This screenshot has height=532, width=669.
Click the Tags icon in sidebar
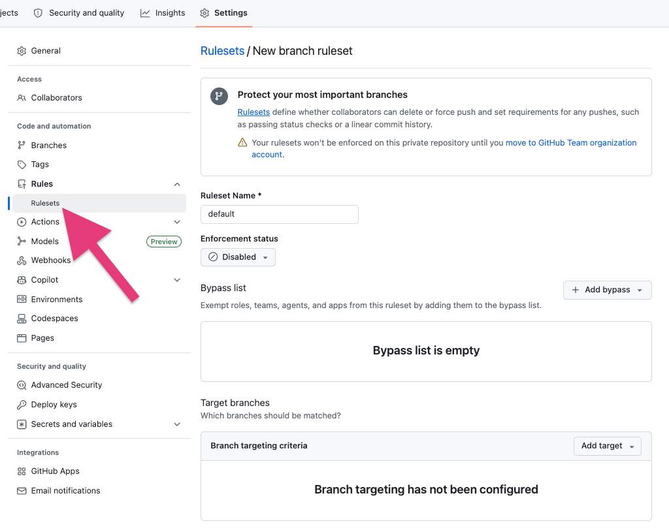tap(22, 164)
